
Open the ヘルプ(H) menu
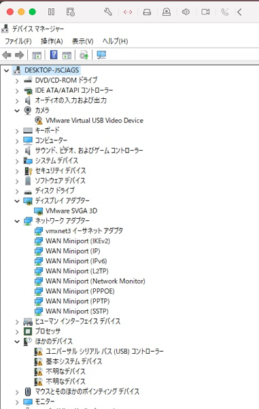pos(115,41)
